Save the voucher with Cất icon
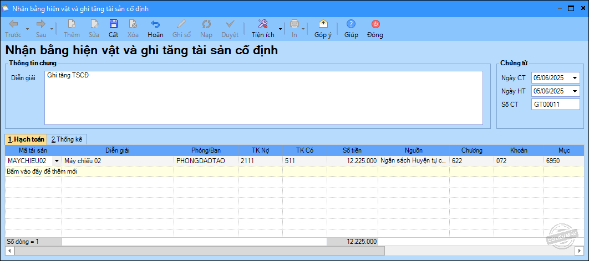Image resolution: width=589 pixels, height=261 pixels. (114, 24)
